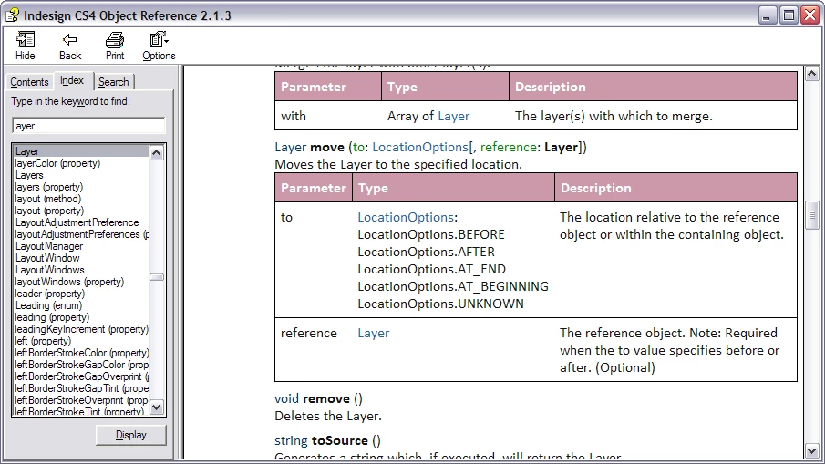Image resolution: width=825 pixels, height=464 pixels.
Task: Select 'leftBorderStrokeColor (property)' index entry
Action: pos(81,353)
